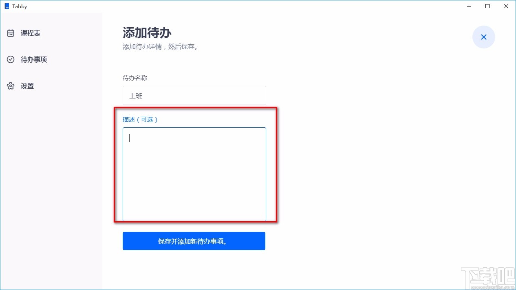Close the Tabby application window

coord(506,6)
